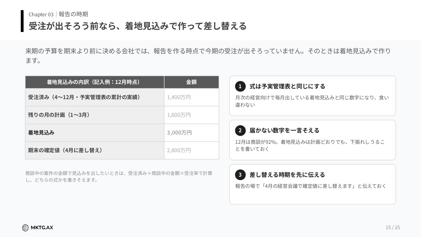421x237 pixels.
Task: Click the intro paragraph starting 来期の予算
Action: point(208,56)
